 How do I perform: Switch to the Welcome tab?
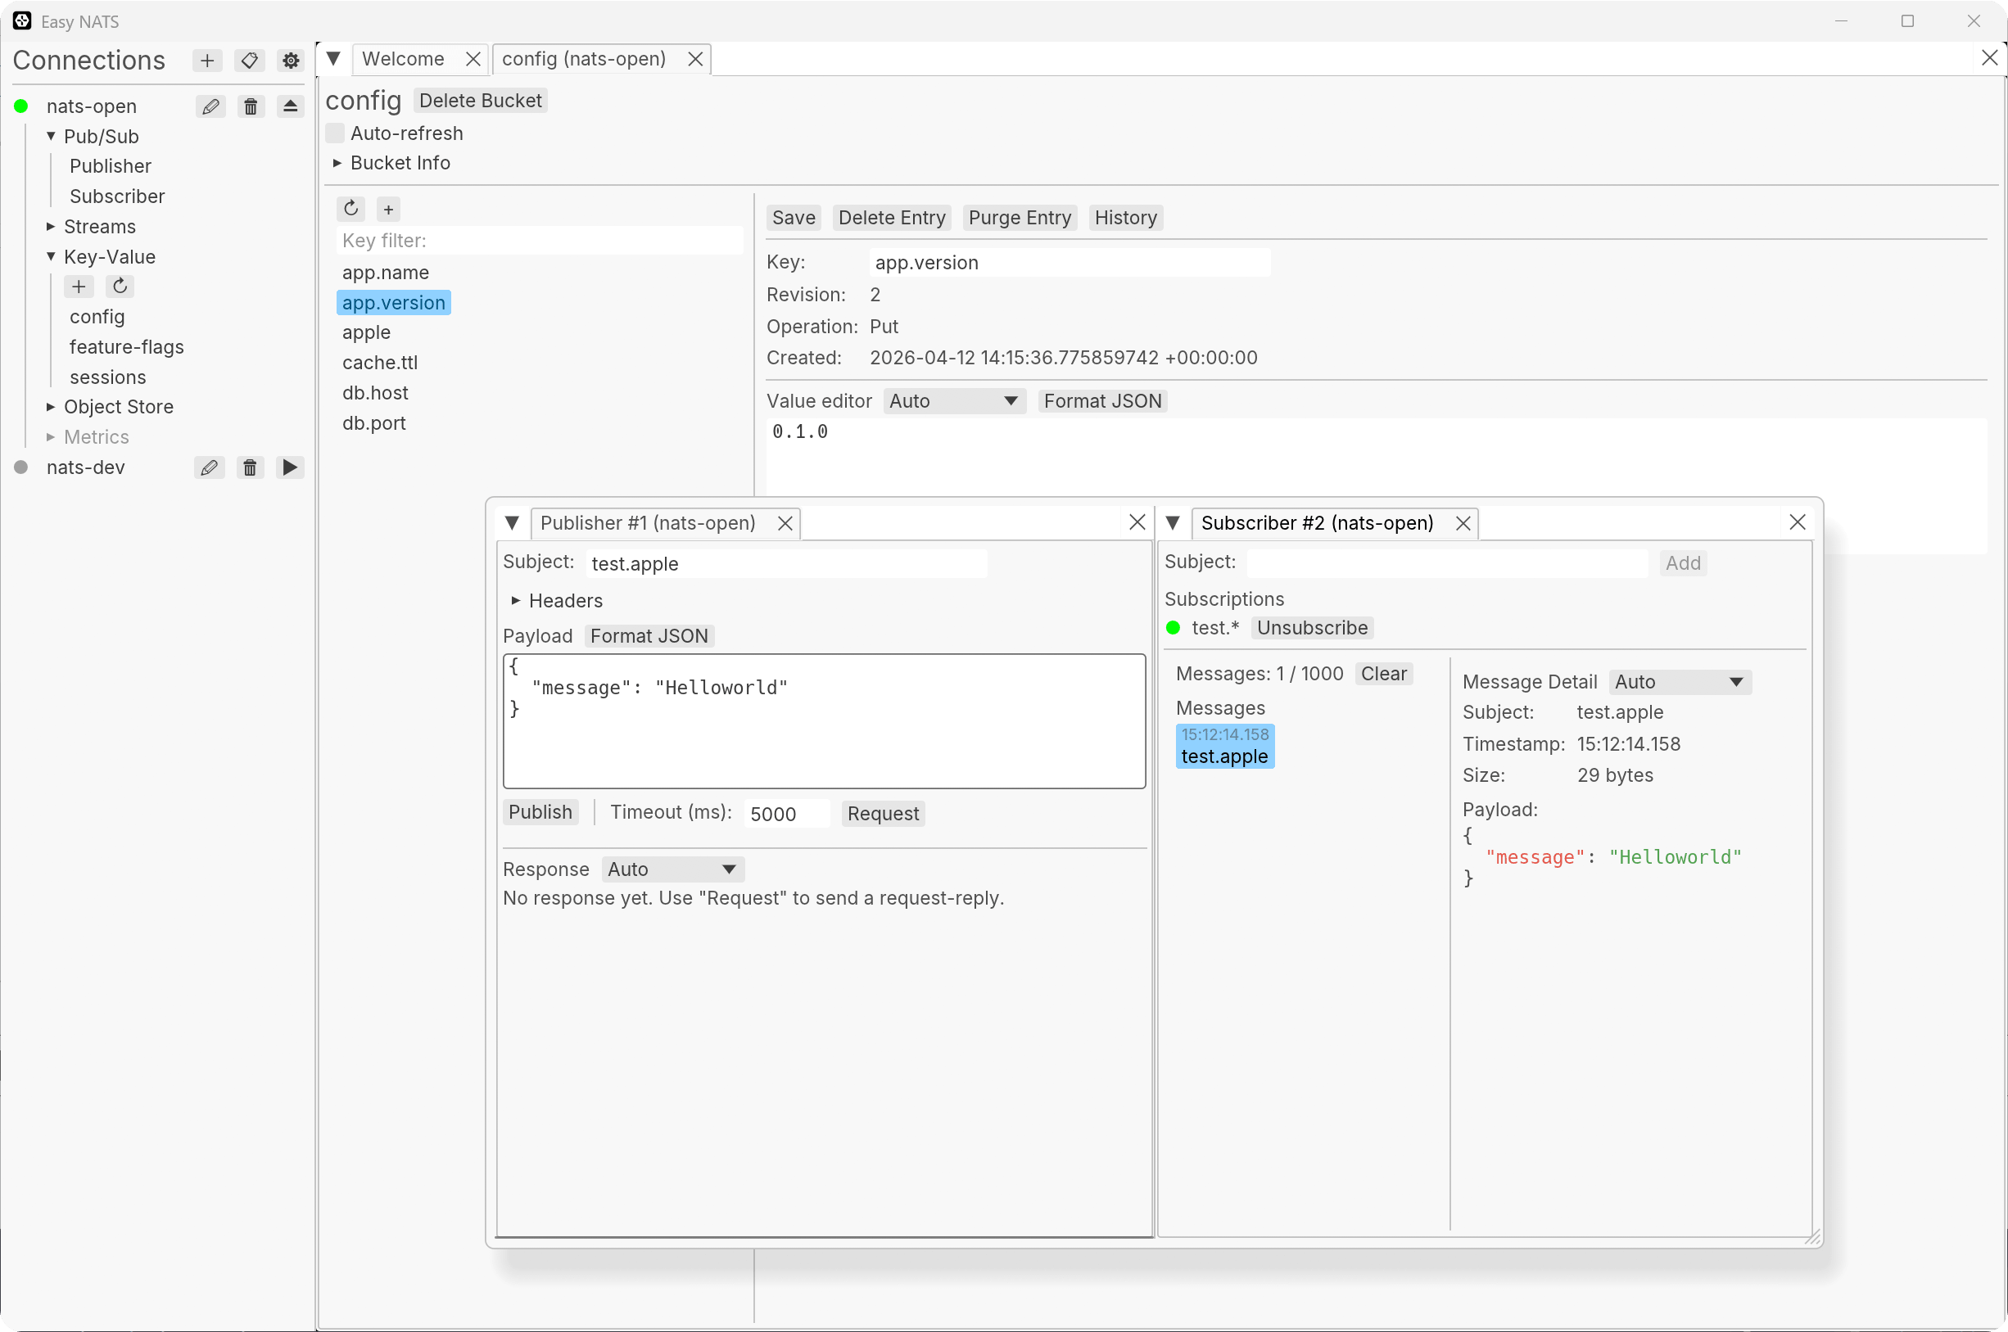click(x=403, y=59)
